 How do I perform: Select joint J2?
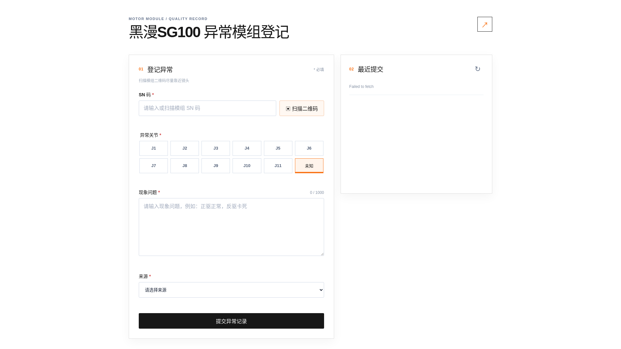click(x=185, y=148)
